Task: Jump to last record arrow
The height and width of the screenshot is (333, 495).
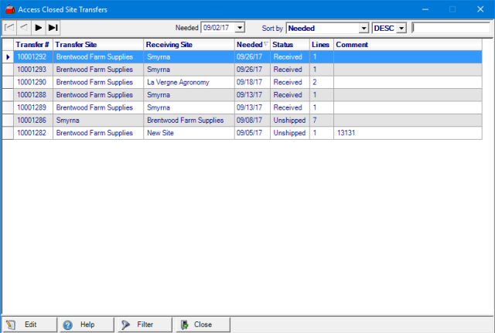Action: (53, 28)
